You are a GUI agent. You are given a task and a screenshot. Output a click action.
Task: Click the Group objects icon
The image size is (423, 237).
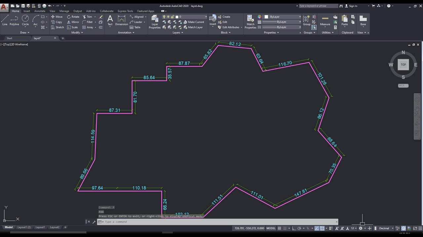pos(307,20)
